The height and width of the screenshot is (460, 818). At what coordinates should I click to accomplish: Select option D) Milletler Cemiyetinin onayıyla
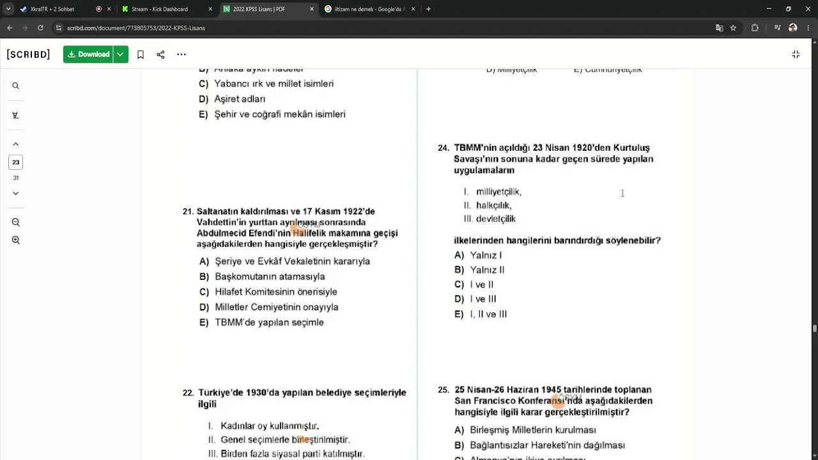269,307
